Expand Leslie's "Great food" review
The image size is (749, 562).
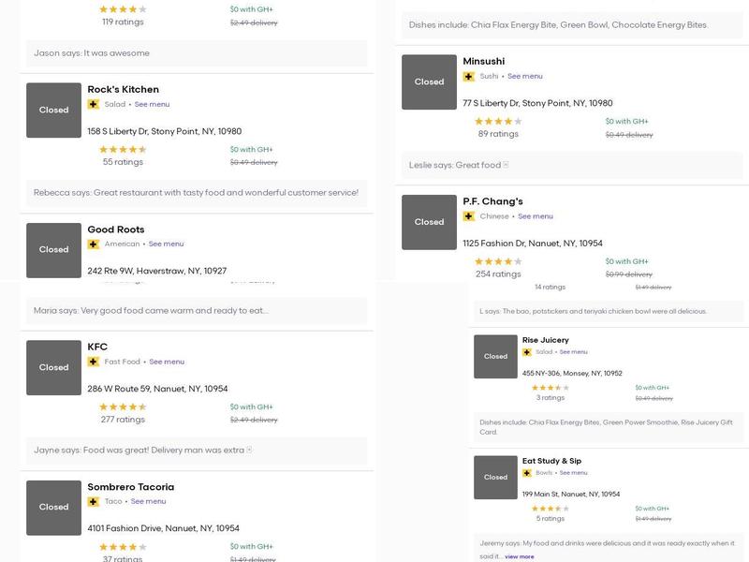click(x=506, y=166)
